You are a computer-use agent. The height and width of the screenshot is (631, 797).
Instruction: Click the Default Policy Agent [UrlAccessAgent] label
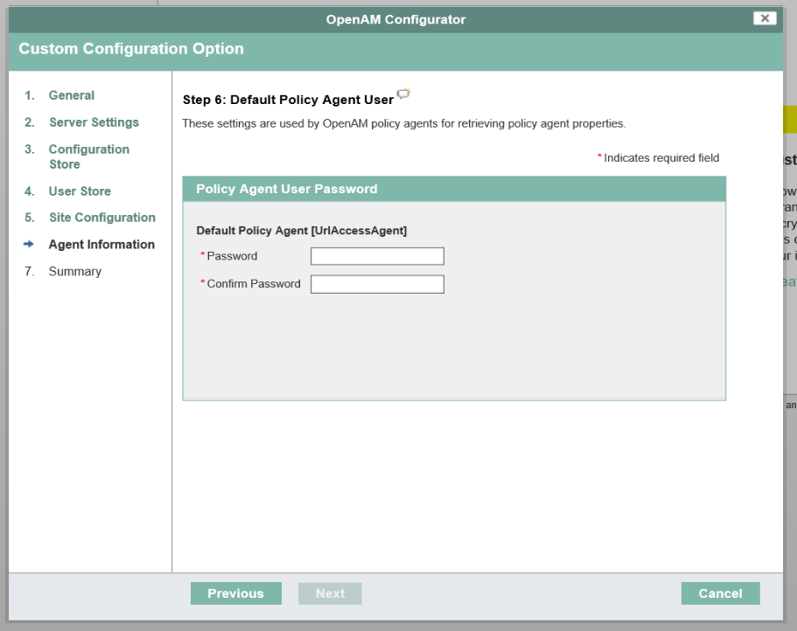coord(302,231)
